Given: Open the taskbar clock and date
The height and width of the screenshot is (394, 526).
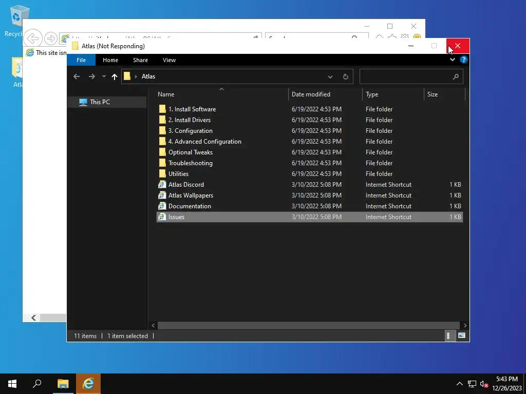Looking at the screenshot, I should (x=507, y=384).
